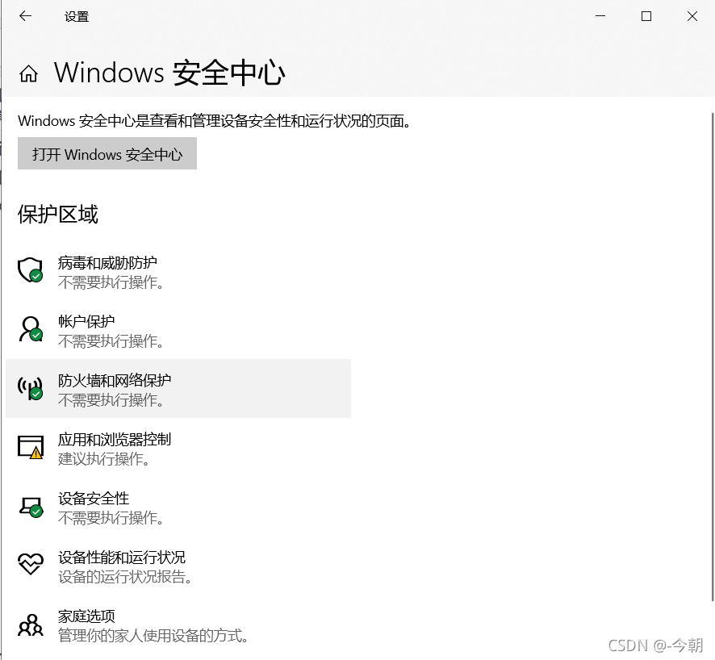715x660 pixels.
Task: Click the device health heart icon
Action: coord(30,564)
